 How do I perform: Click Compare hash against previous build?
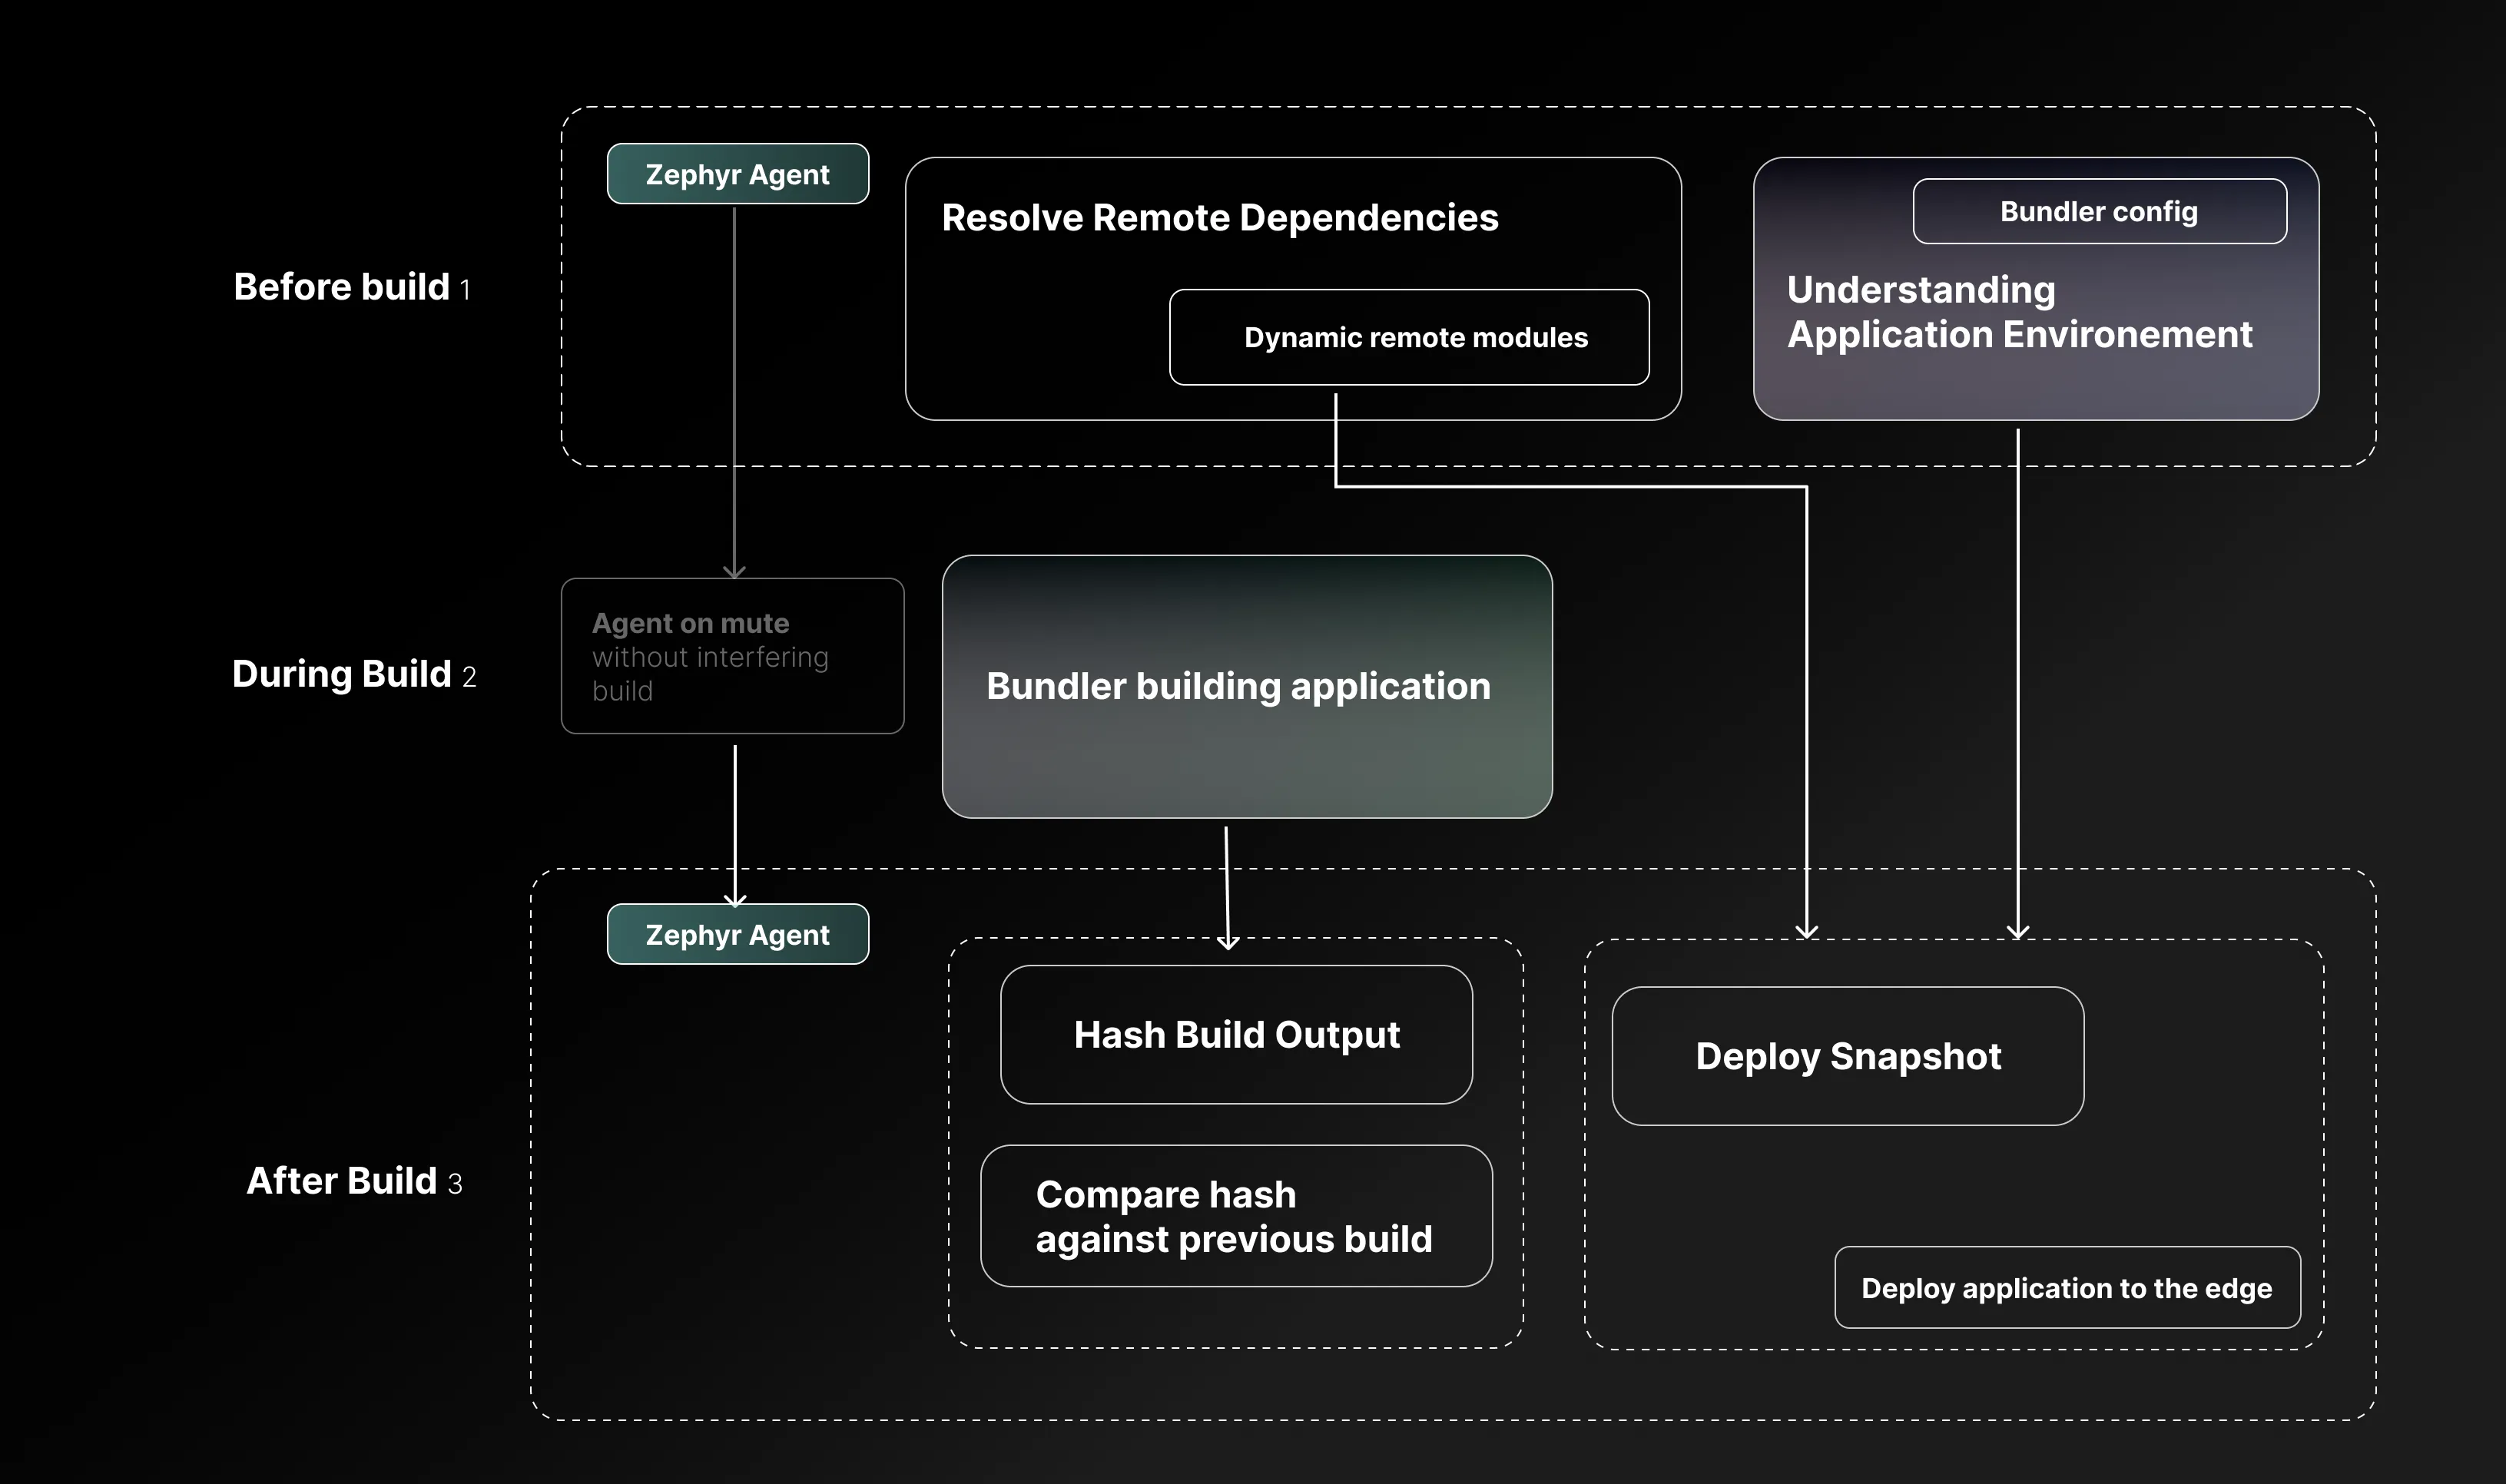pyautogui.click(x=1236, y=1216)
